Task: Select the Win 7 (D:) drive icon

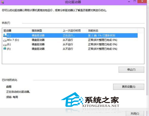Action: click(x=5, y=40)
